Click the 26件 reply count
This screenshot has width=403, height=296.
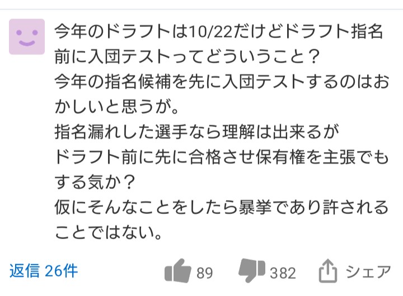(x=62, y=271)
